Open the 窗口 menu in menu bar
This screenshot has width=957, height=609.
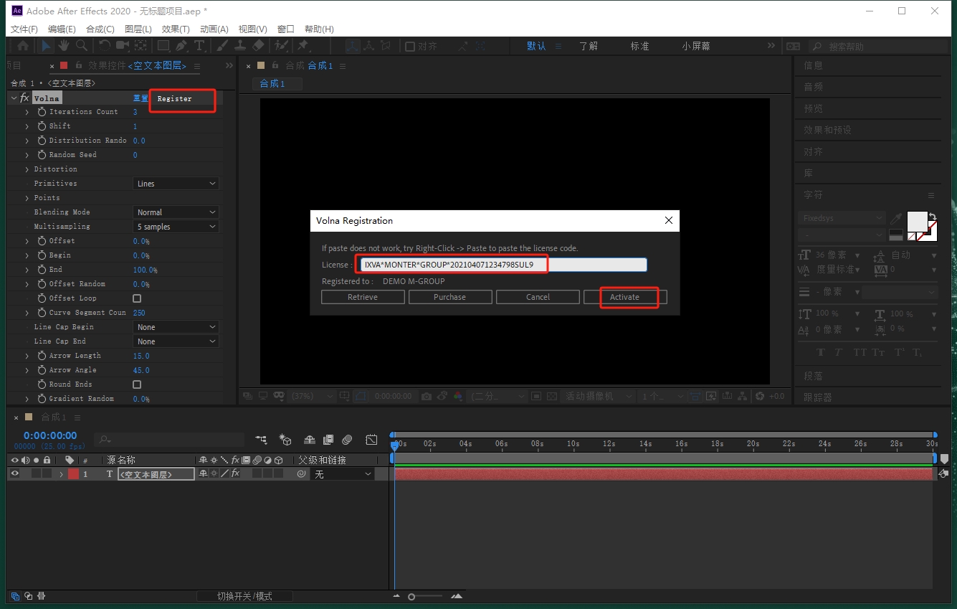(x=285, y=29)
